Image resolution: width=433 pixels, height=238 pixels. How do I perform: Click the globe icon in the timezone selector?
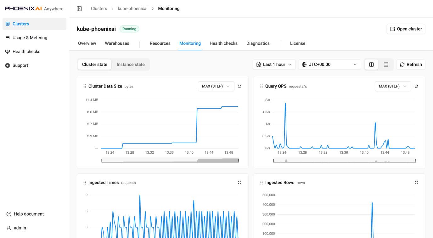[304, 65]
